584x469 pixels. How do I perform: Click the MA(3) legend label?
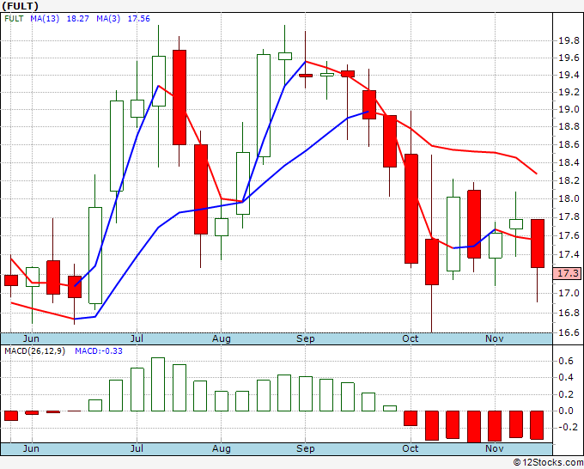pos(108,19)
